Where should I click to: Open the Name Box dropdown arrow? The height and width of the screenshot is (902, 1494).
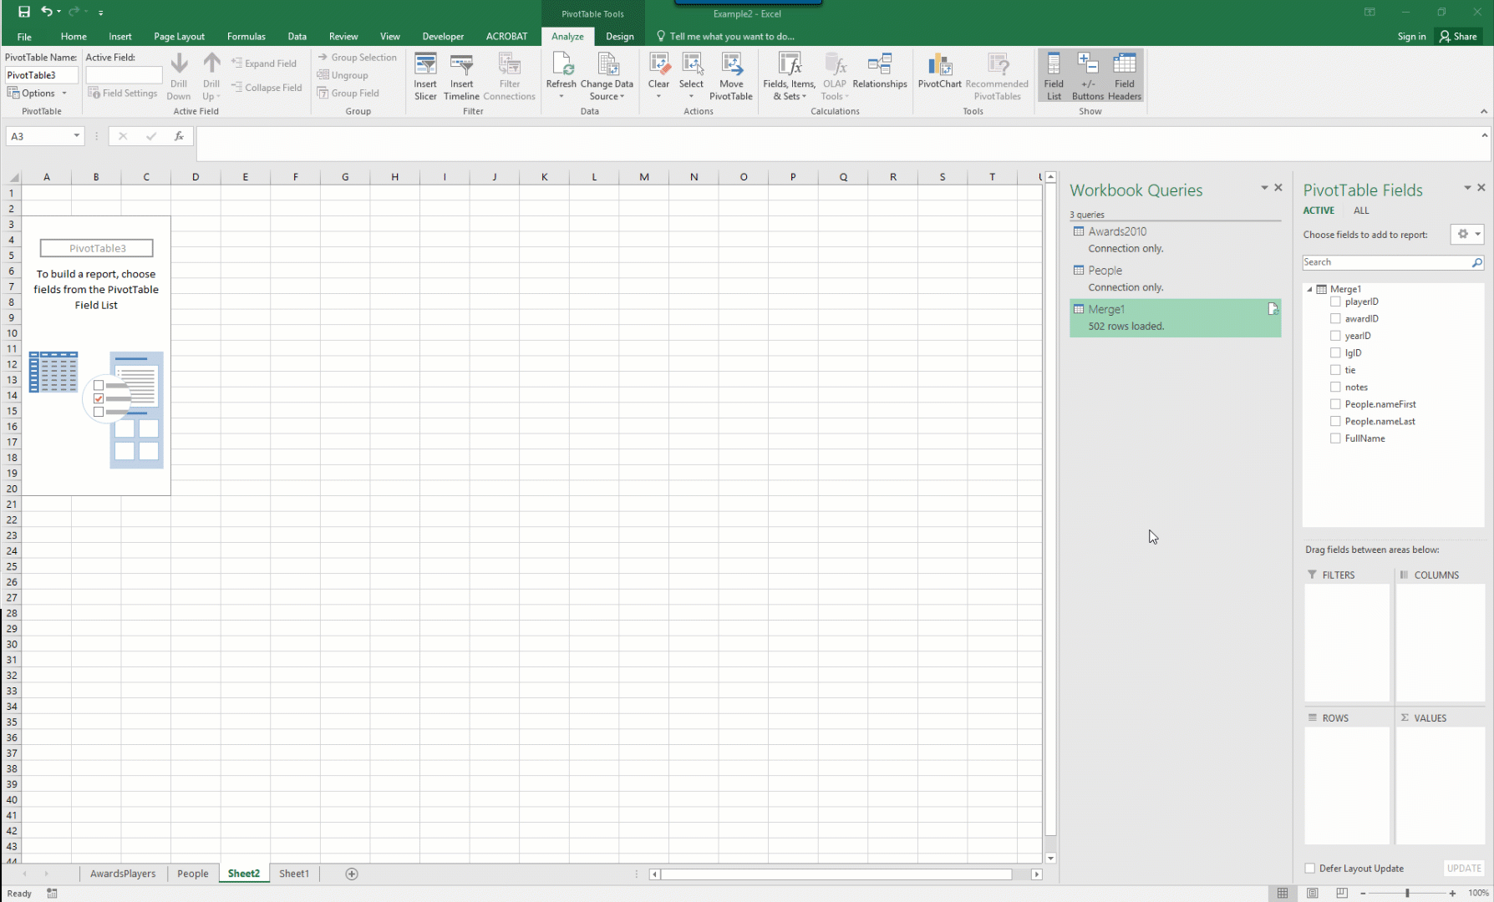click(x=76, y=136)
